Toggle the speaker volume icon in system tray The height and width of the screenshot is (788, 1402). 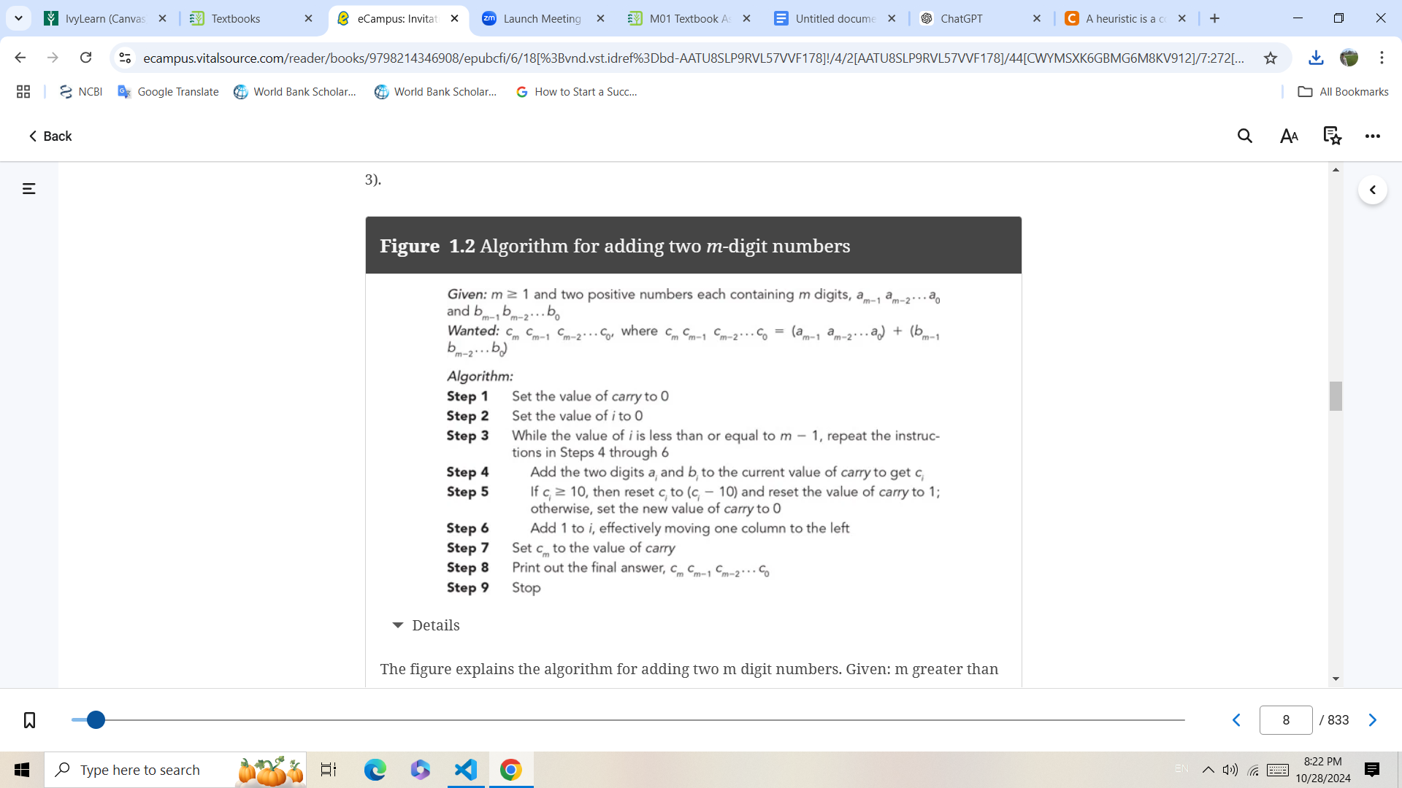point(1230,769)
